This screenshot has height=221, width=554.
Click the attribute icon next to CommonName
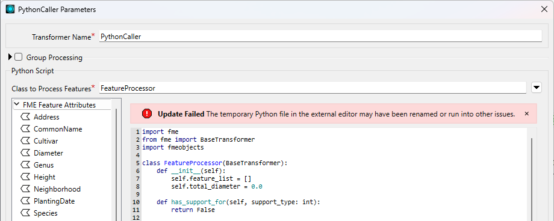coord(25,129)
